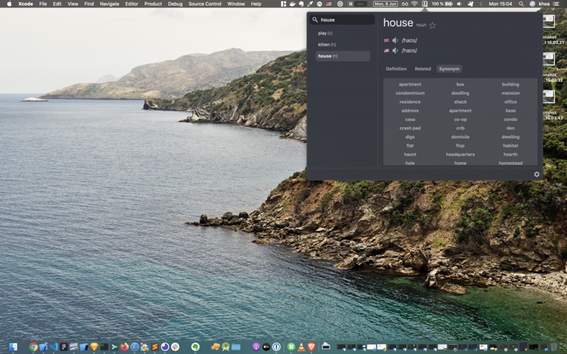Viewport: 567px width, 354px height.
Task: Open Android Studio from the Dock
Action: [x=225, y=347]
